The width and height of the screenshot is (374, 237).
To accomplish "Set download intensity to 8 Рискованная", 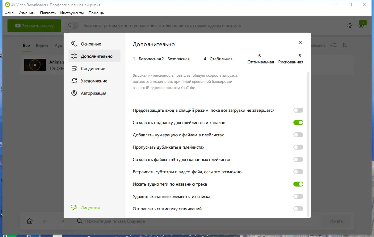I will pyautogui.click(x=291, y=58).
